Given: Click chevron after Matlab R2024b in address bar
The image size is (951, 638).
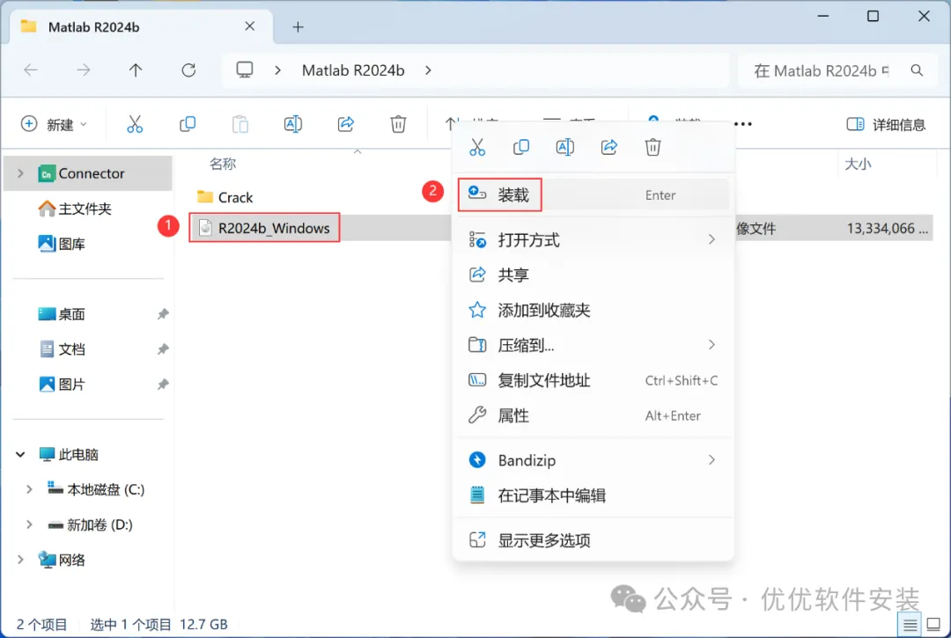Looking at the screenshot, I should [x=428, y=70].
